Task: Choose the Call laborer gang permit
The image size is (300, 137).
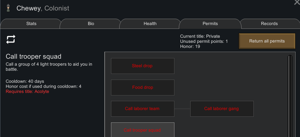Action: (222, 109)
